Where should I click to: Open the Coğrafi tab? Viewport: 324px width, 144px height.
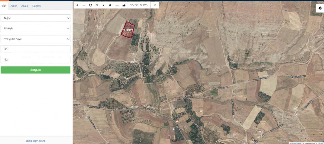36,6
